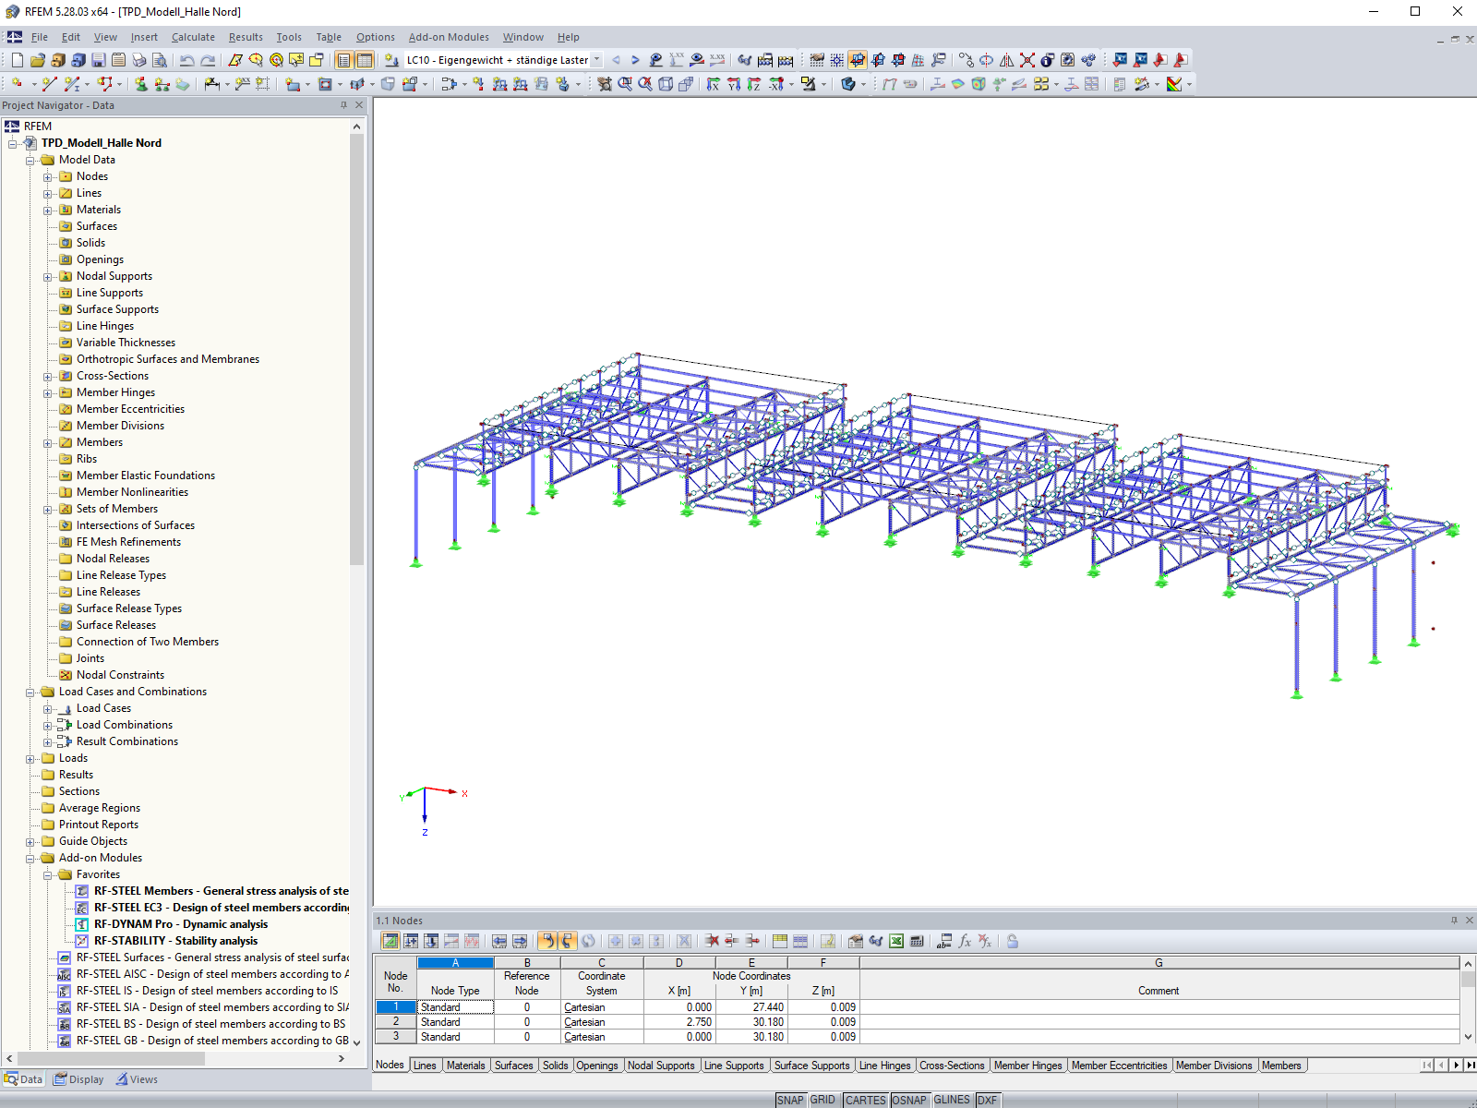Open the LC10 load case dropdown

pos(596,60)
